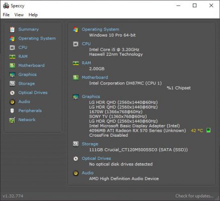This screenshot has width=220, height=201.
Task: Click version number v1.32.774 in status bar
Action: point(13,196)
